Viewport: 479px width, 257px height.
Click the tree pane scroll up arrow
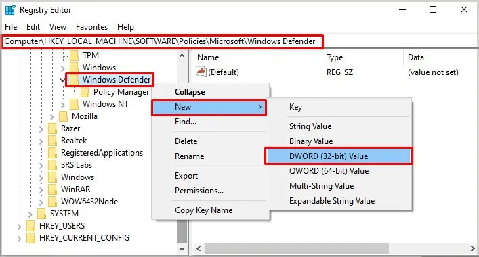click(x=182, y=55)
